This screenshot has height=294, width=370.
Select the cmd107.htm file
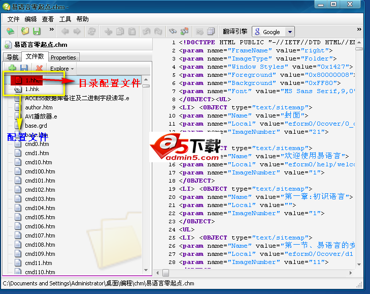point(40,236)
